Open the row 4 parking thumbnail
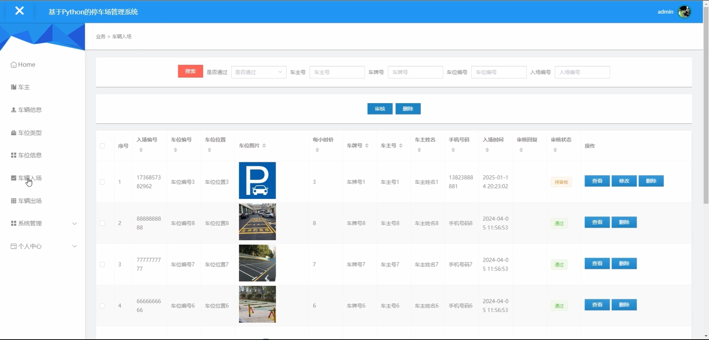The height and width of the screenshot is (340, 709). tap(257, 305)
